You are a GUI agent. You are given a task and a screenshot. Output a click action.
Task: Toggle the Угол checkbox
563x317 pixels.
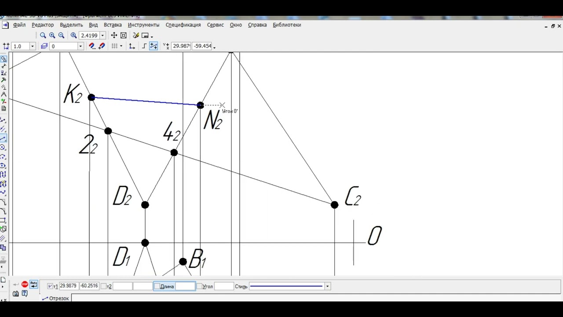pyautogui.click(x=199, y=286)
